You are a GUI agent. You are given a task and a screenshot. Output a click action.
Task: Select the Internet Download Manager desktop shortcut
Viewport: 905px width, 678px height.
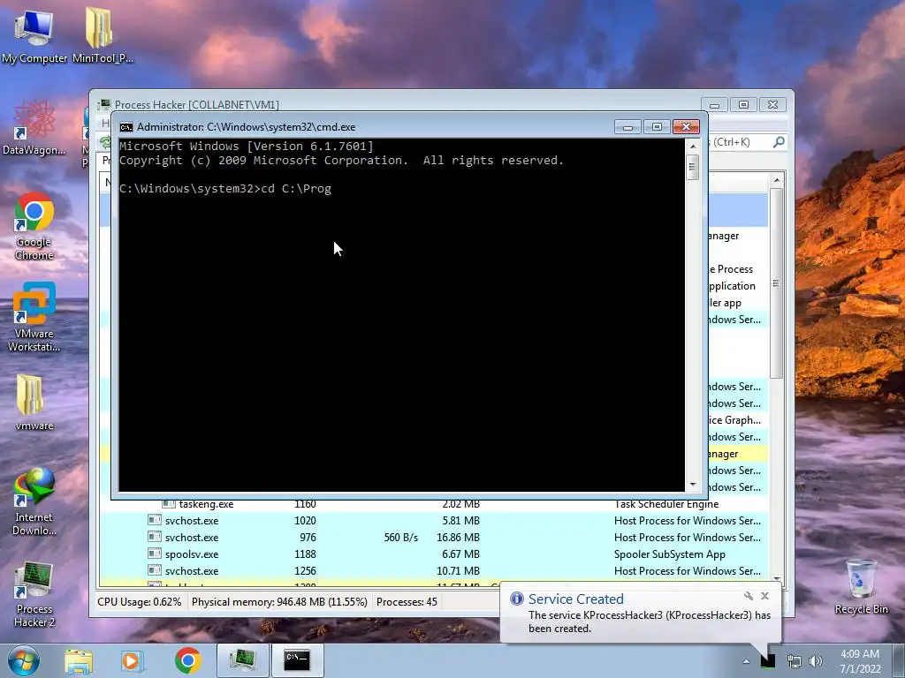(x=34, y=501)
